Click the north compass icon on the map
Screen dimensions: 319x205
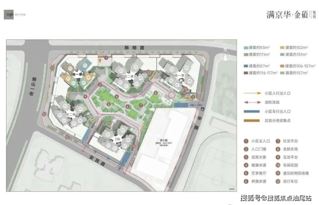pyautogui.click(x=225, y=55)
